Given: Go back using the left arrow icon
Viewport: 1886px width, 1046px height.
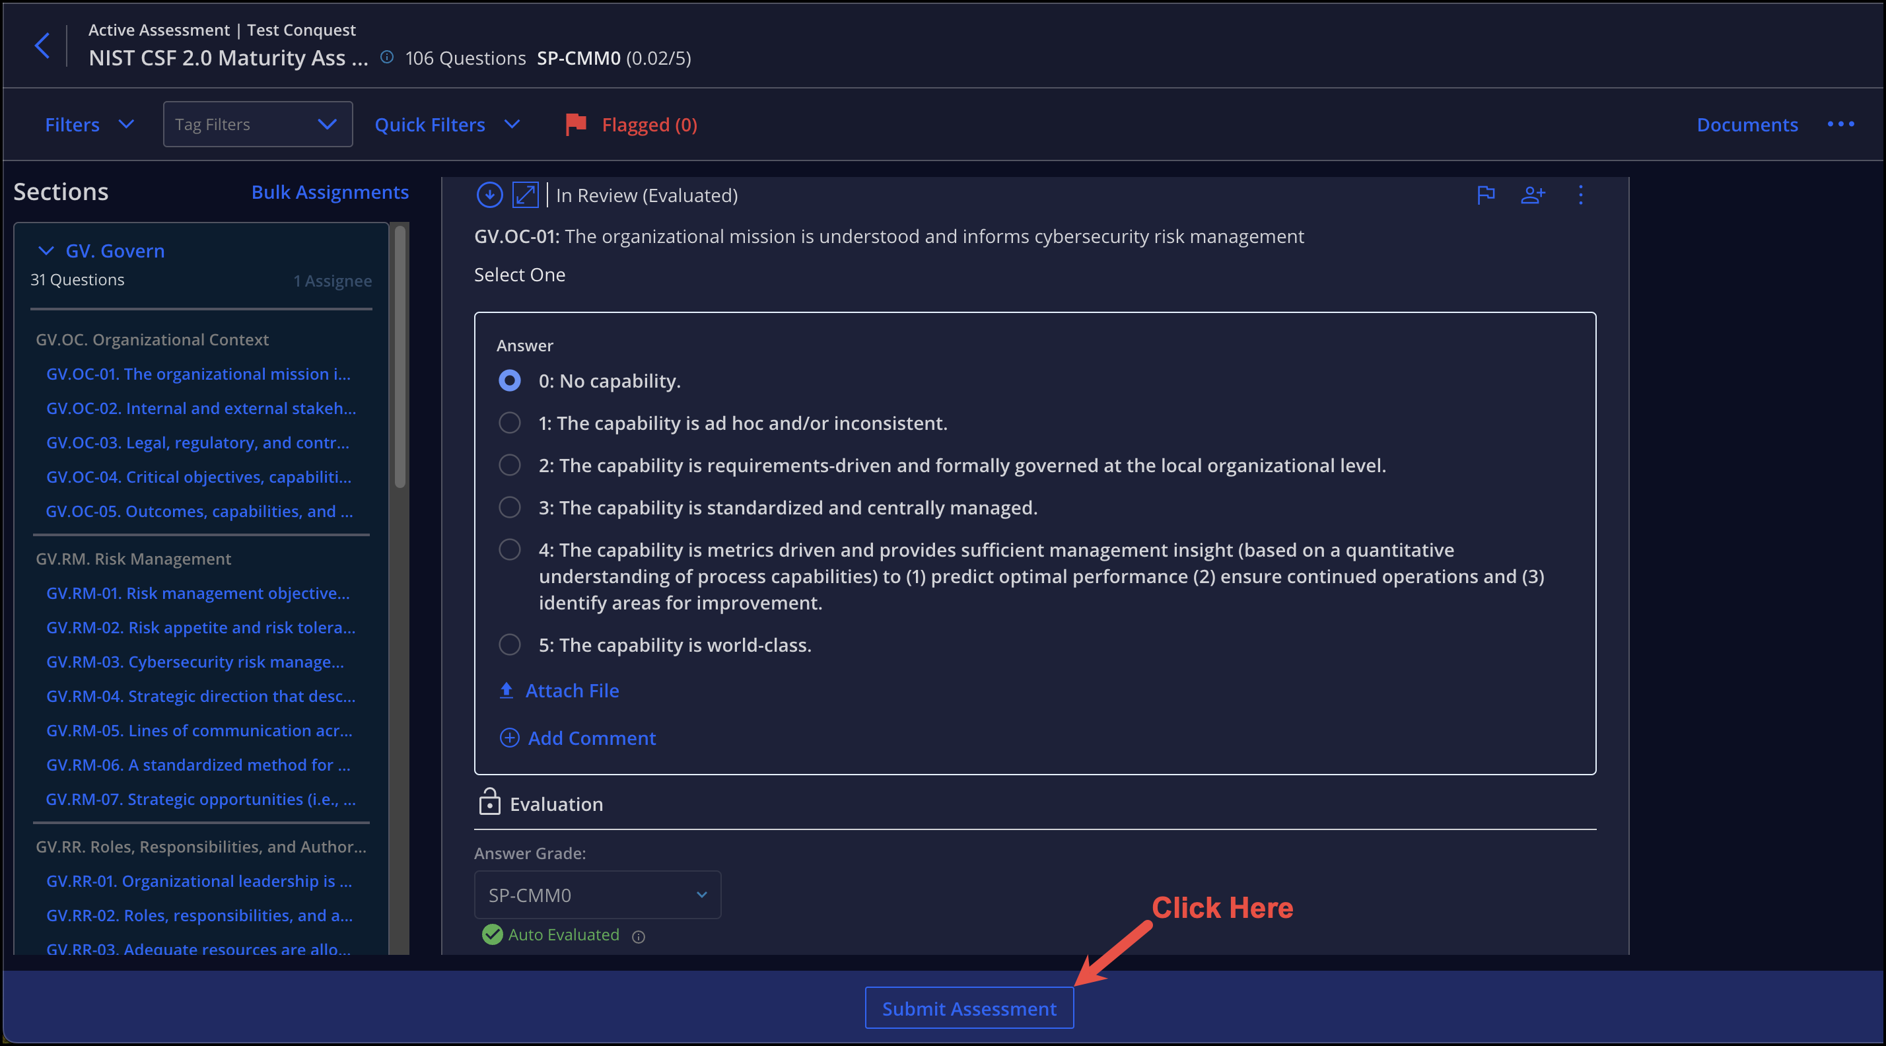Looking at the screenshot, I should (x=42, y=46).
